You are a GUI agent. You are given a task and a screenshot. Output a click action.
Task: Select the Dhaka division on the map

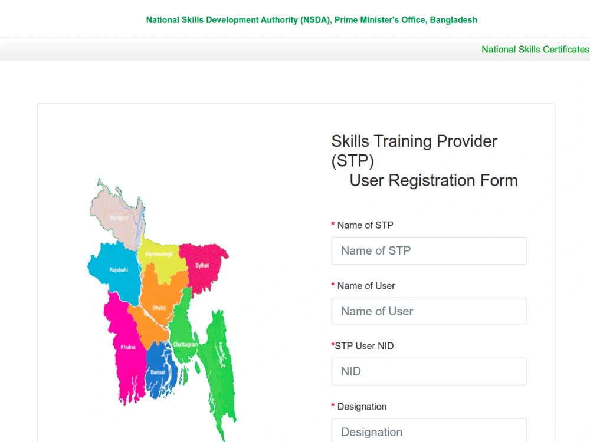pos(159,308)
